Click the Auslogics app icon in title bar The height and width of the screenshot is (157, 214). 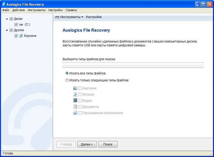[4, 4]
